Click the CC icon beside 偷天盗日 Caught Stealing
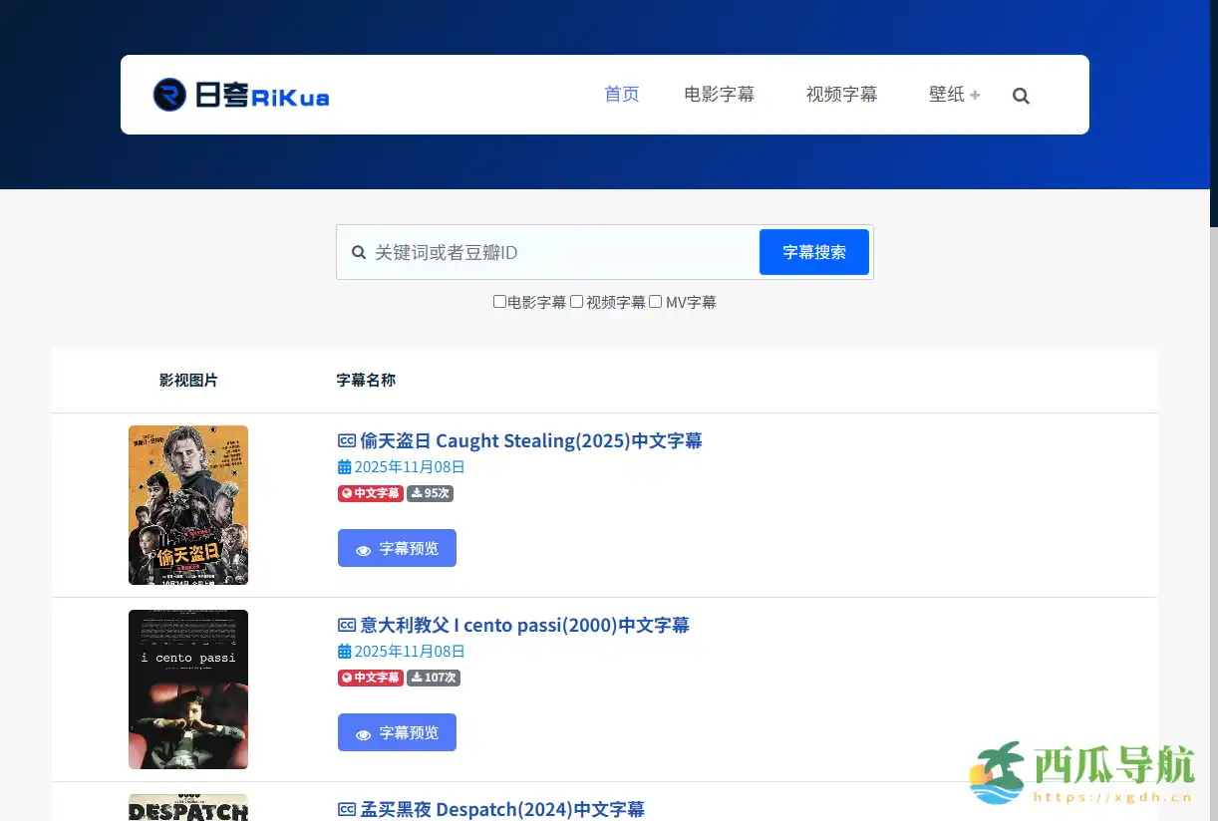This screenshot has height=821, width=1218. tap(345, 439)
